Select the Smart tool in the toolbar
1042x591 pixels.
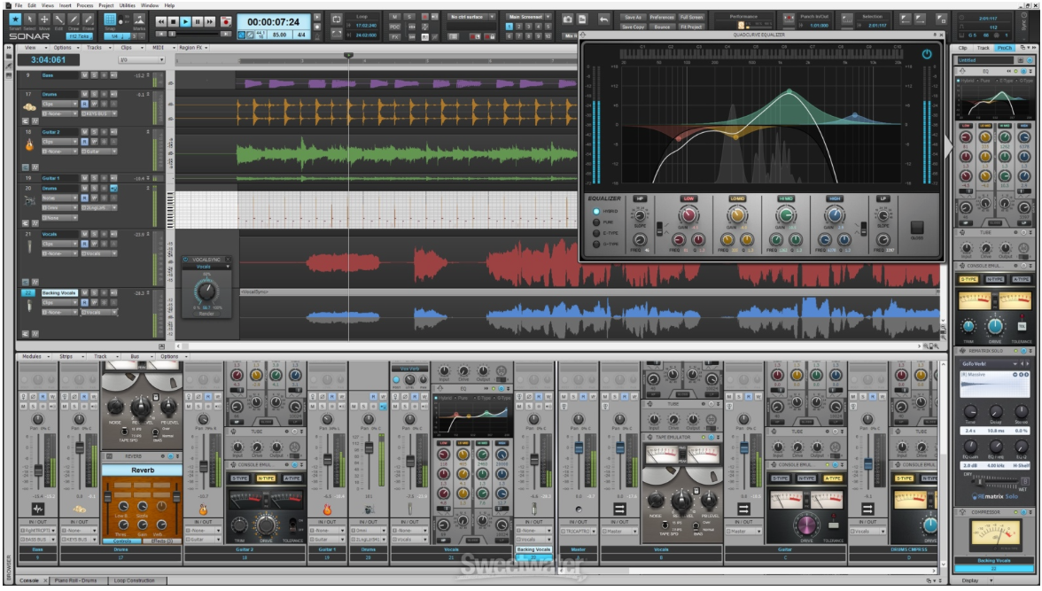coord(15,20)
